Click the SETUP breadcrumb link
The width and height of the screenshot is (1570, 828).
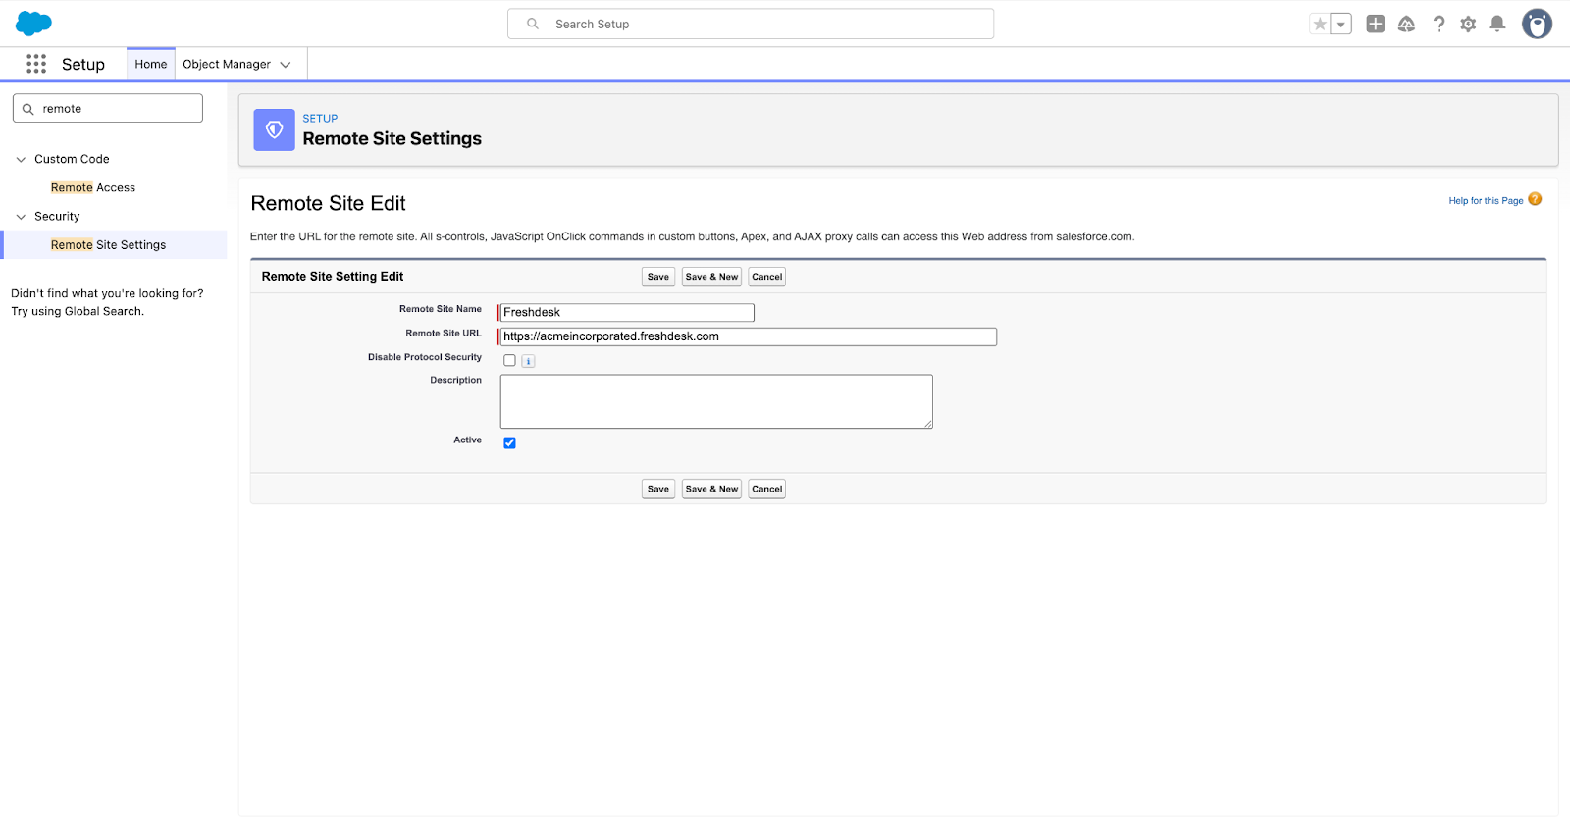coord(320,119)
